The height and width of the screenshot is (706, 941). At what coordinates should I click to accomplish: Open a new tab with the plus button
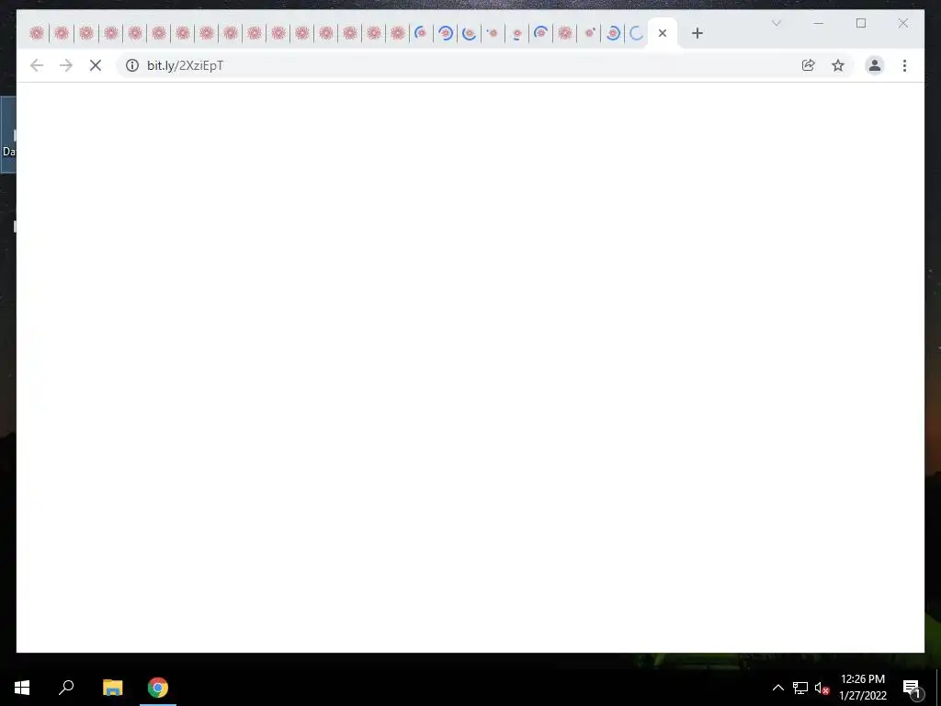tap(697, 33)
